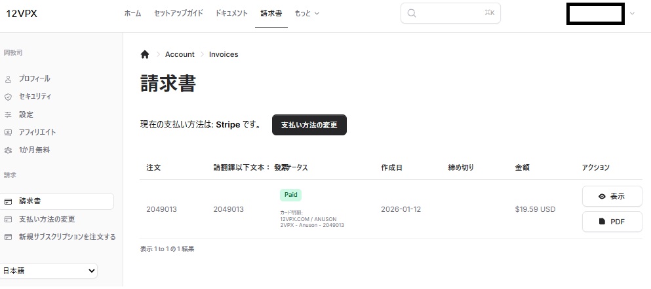Click the gift icon beside 1か月無料

click(9, 150)
